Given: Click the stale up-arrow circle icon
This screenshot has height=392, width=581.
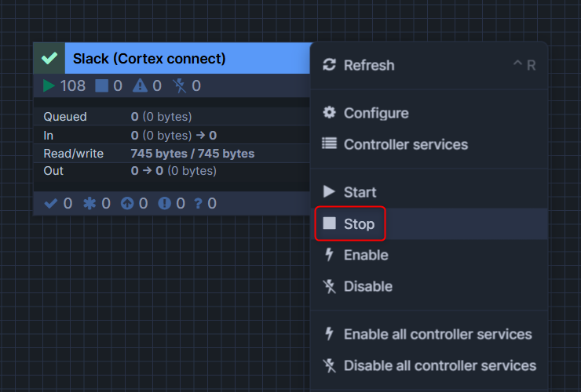Looking at the screenshot, I should 127,204.
